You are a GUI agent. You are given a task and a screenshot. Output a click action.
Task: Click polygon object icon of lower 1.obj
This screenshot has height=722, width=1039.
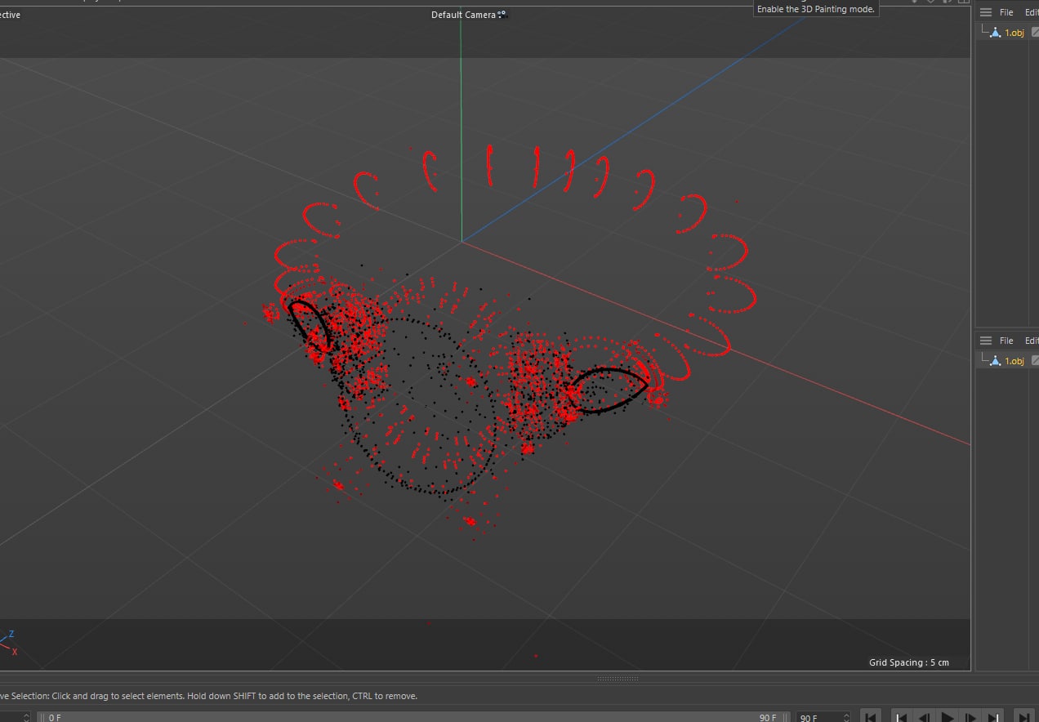(x=995, y=361)
